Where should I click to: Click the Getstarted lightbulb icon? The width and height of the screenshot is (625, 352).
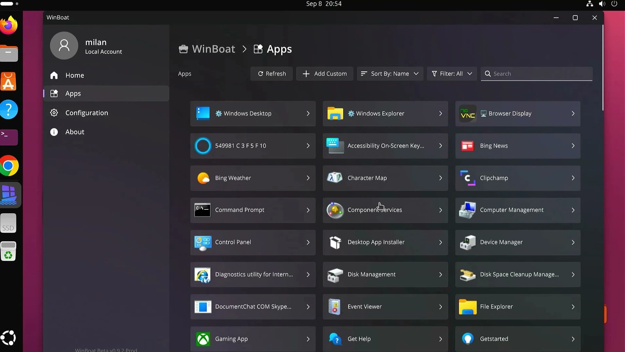point(468,339)
